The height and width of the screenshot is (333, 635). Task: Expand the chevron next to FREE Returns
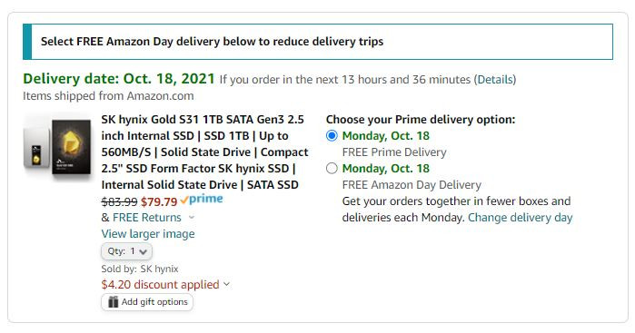192,218
